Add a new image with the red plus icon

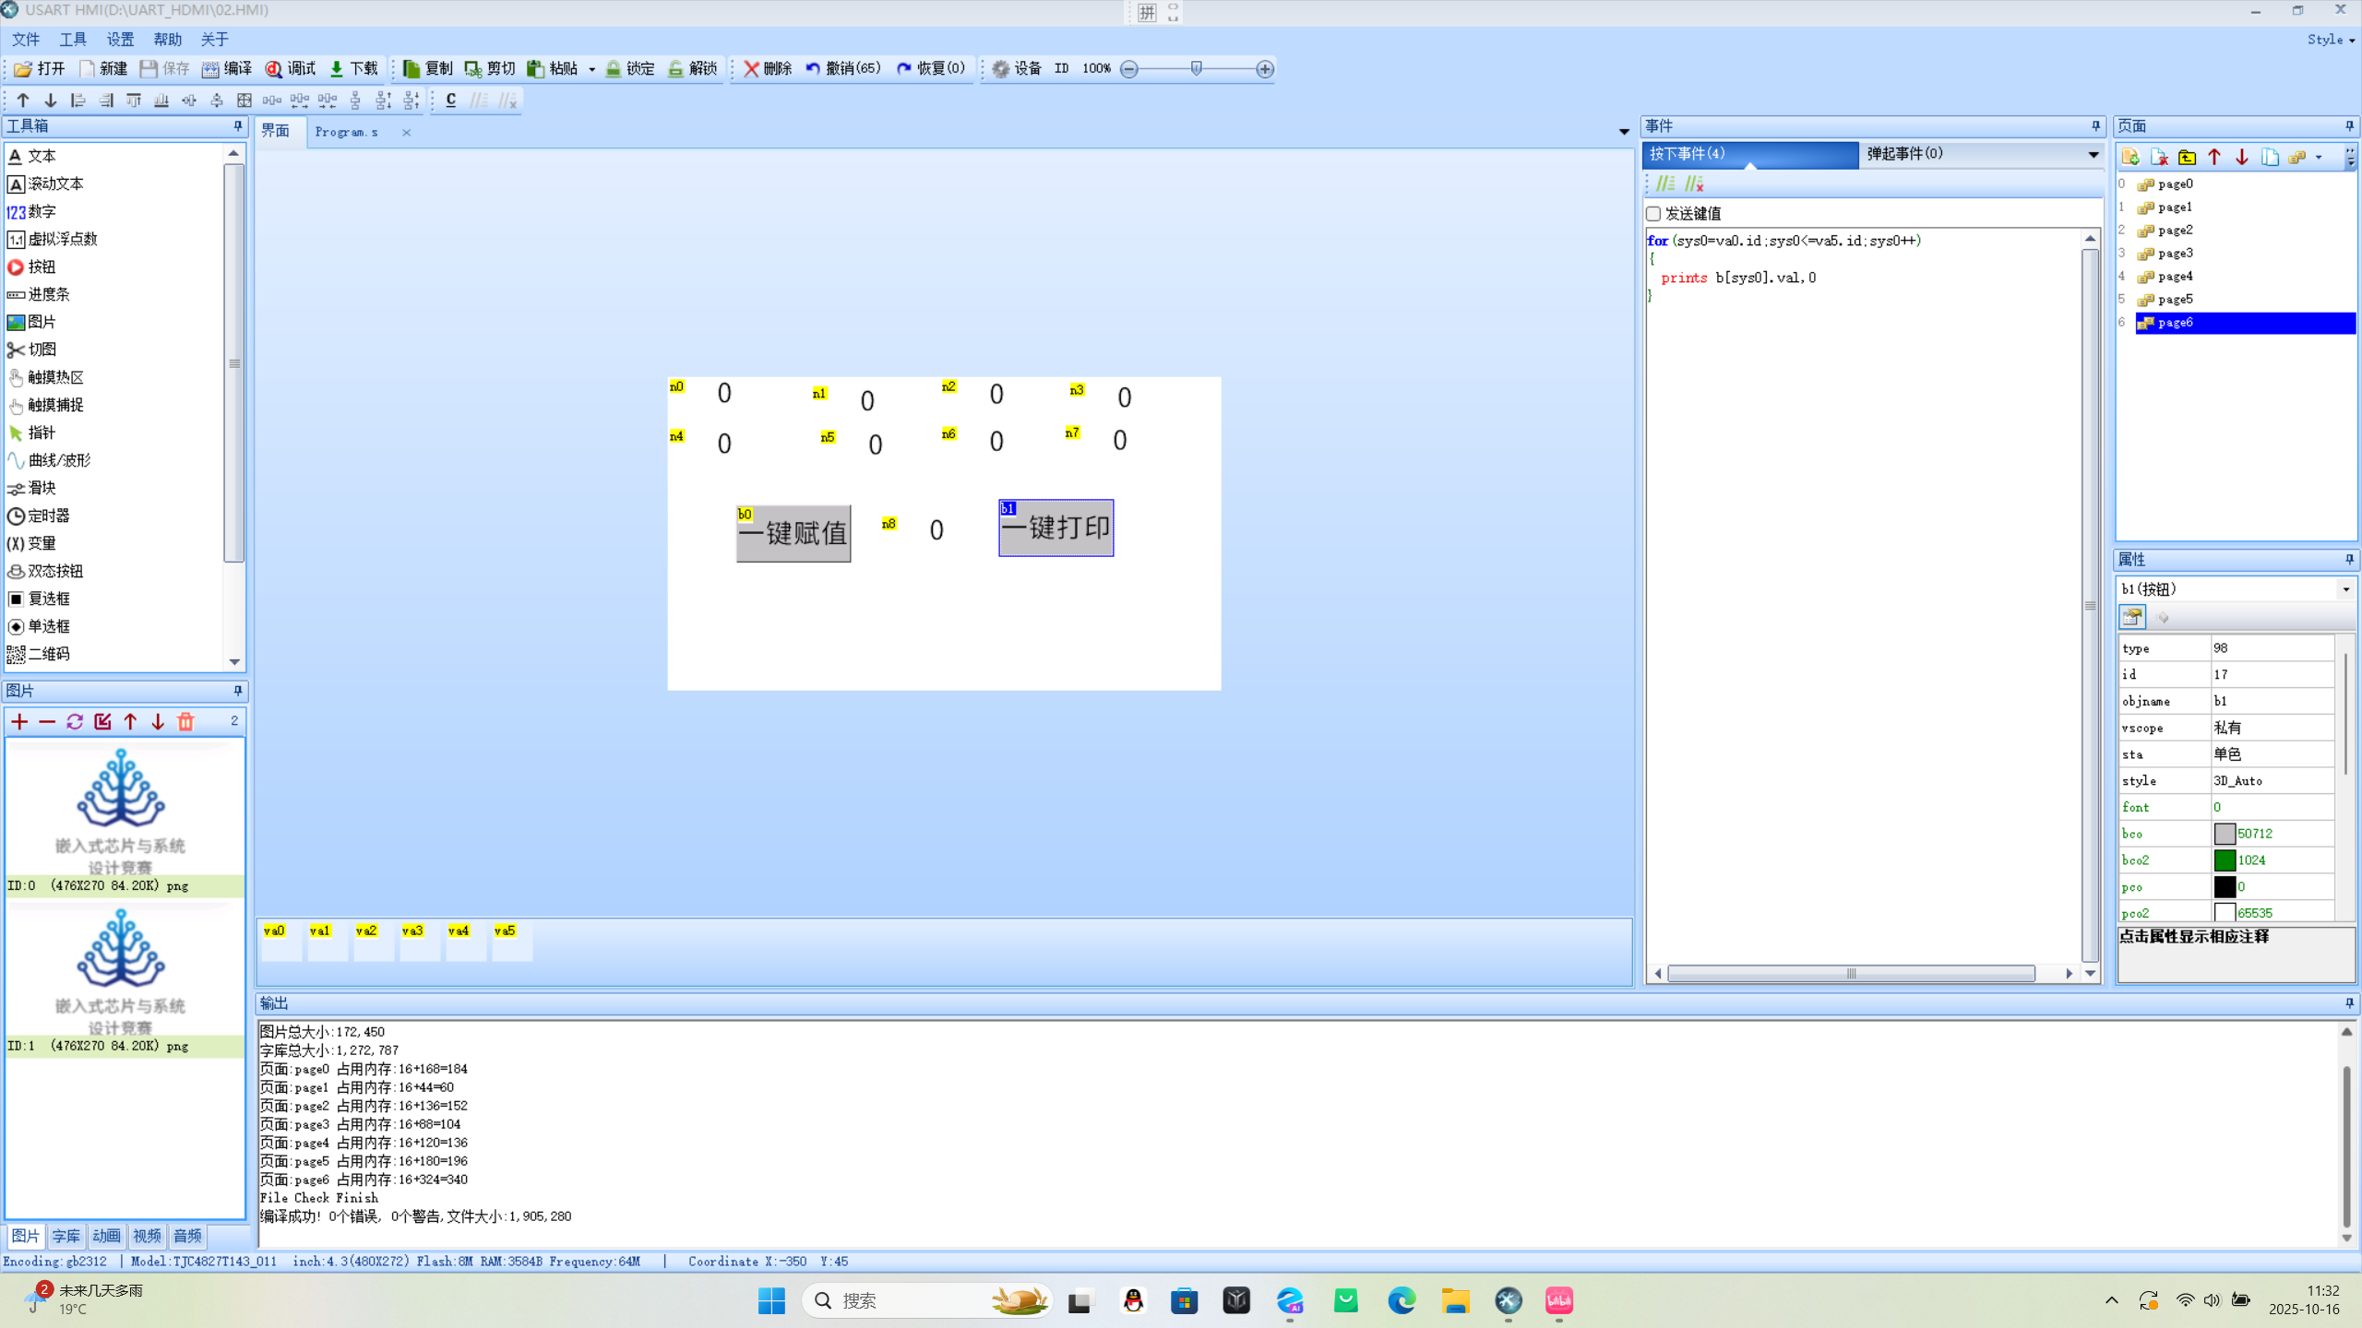coord(19,722)
